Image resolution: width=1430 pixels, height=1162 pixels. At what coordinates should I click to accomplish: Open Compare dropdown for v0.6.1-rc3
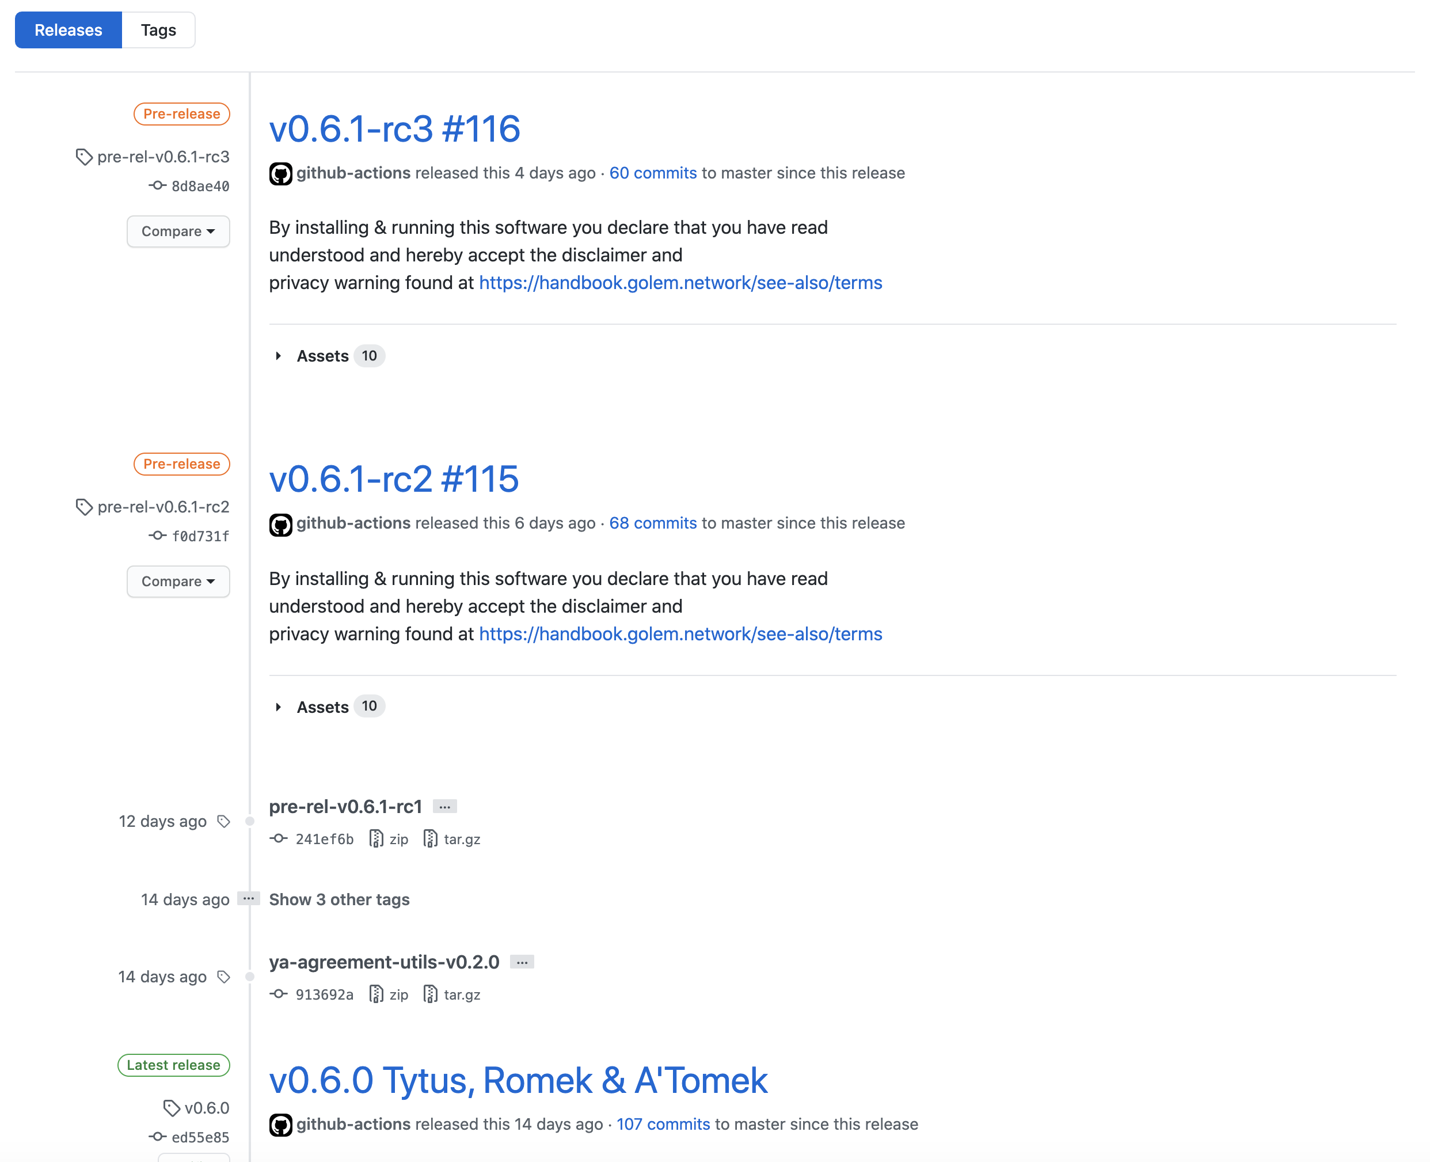[x=178, y=231]
